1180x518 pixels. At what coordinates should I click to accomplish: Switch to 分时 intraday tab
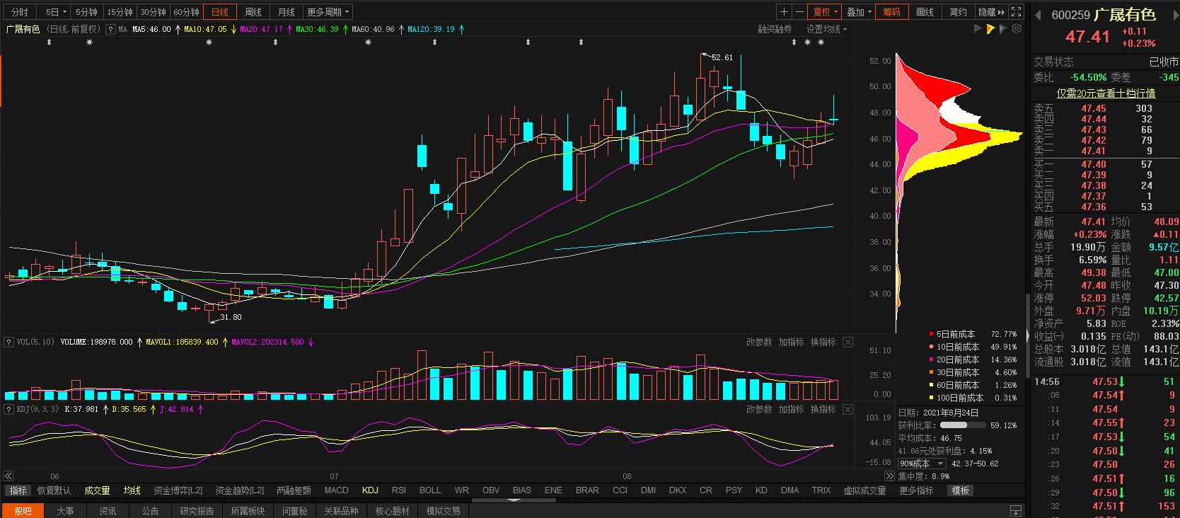[20, 12]
